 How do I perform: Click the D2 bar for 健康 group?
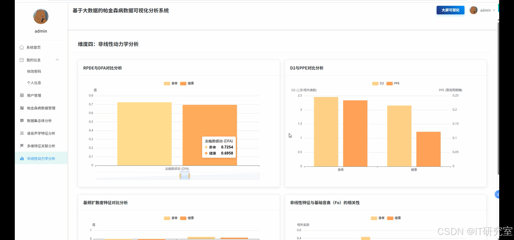click(399, 136)
